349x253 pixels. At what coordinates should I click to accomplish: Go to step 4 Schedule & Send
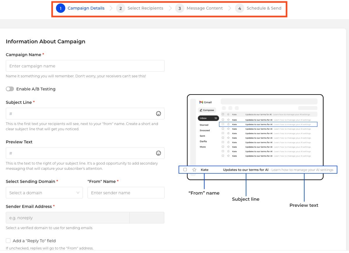(x=258, y=8)
